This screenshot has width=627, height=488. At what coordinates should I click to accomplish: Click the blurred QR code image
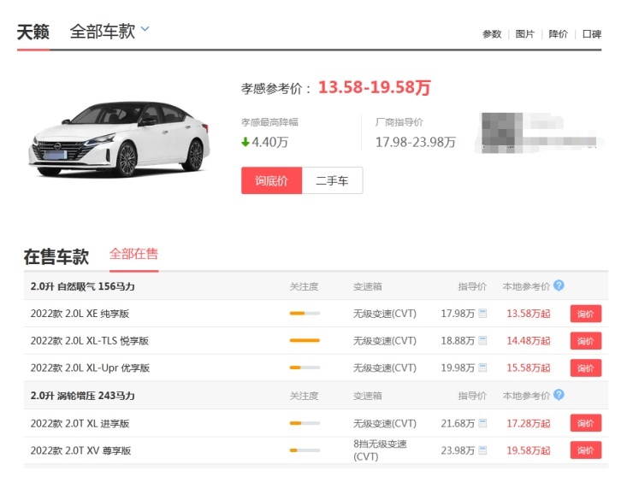[502, 132]
